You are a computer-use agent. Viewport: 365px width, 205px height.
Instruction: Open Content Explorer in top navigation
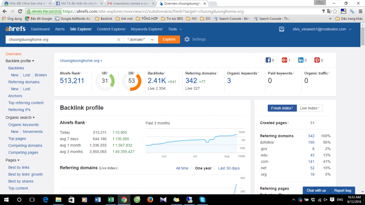(x=111, y=29)
